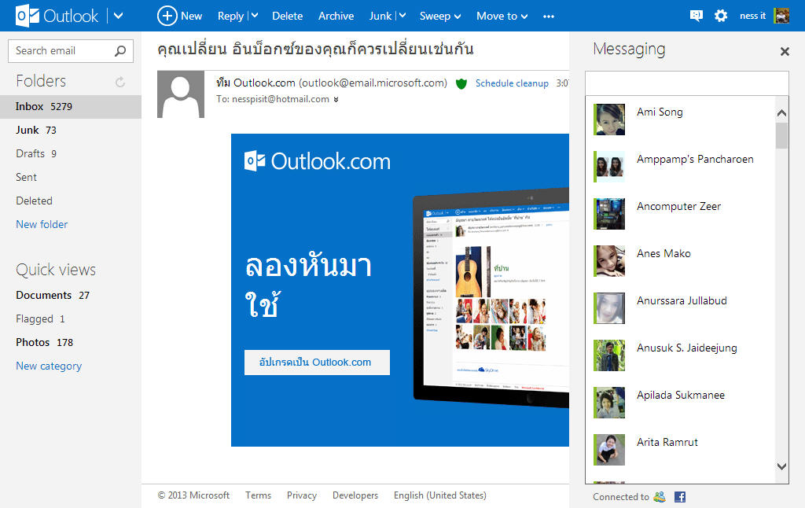Expand the Junk options dropdown arrow
805x508 pixels.
coord(402,16)
